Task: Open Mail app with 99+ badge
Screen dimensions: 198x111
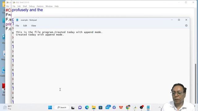Action: coord(108,107)
